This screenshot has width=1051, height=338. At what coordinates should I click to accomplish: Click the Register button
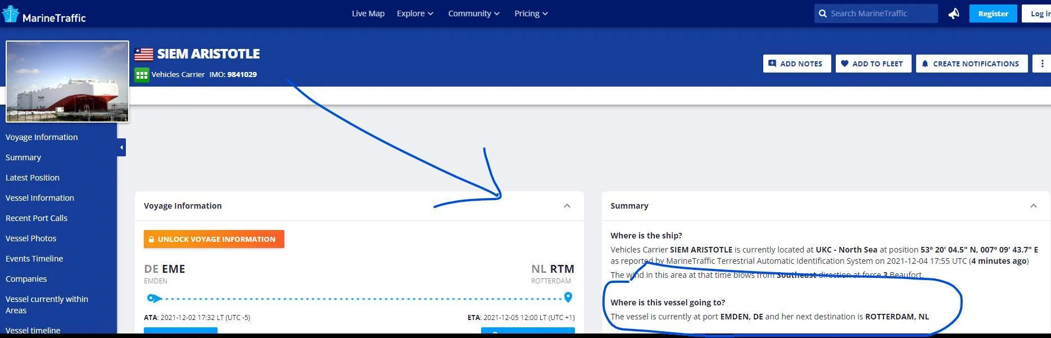point(993,13)
